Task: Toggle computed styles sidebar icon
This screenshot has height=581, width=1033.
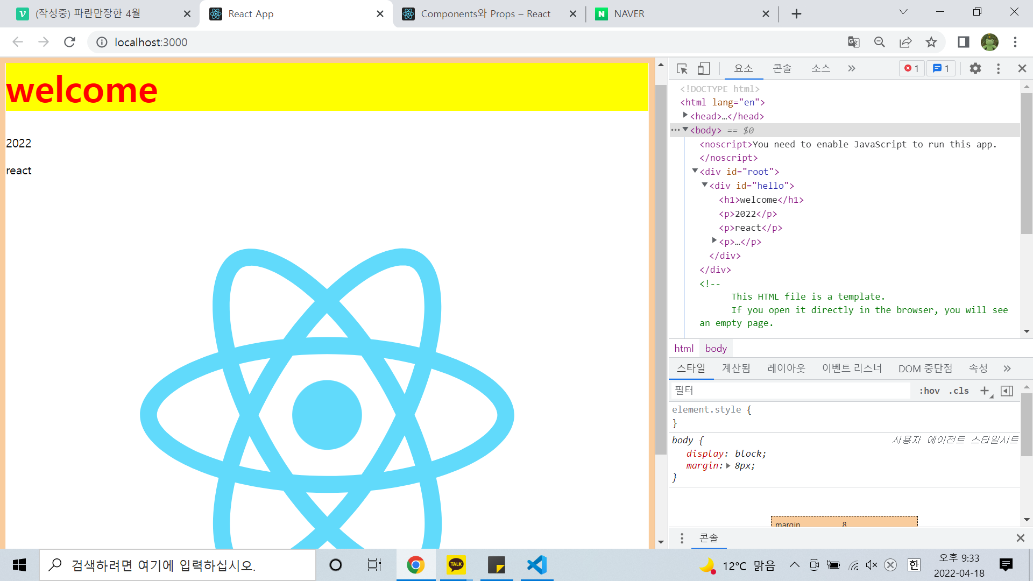Action: 1007,391
